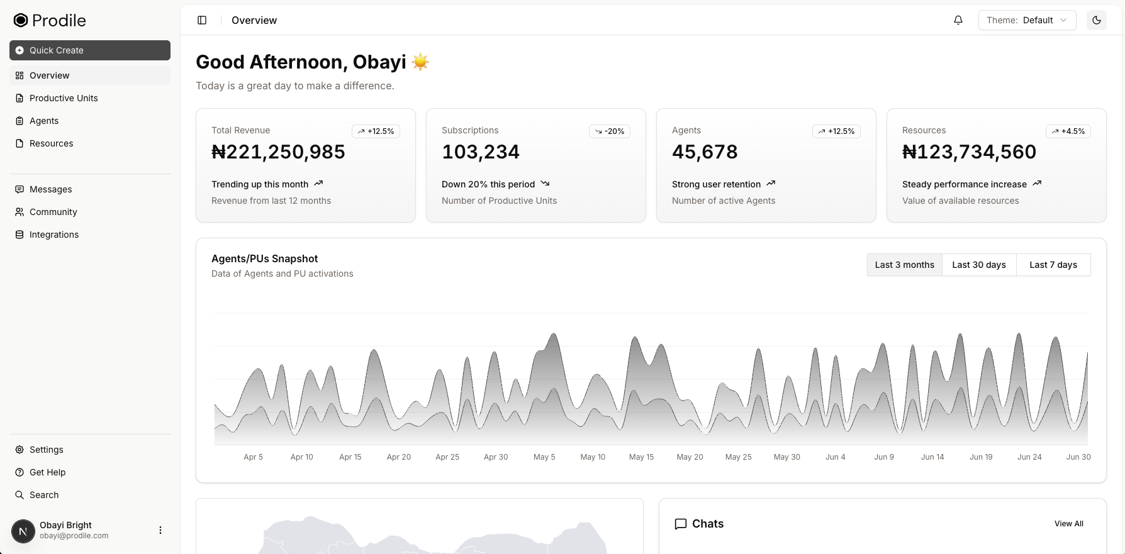1125x554 pixels.
Task: Select Last 3 months range
Action: [x=904, y=265]
